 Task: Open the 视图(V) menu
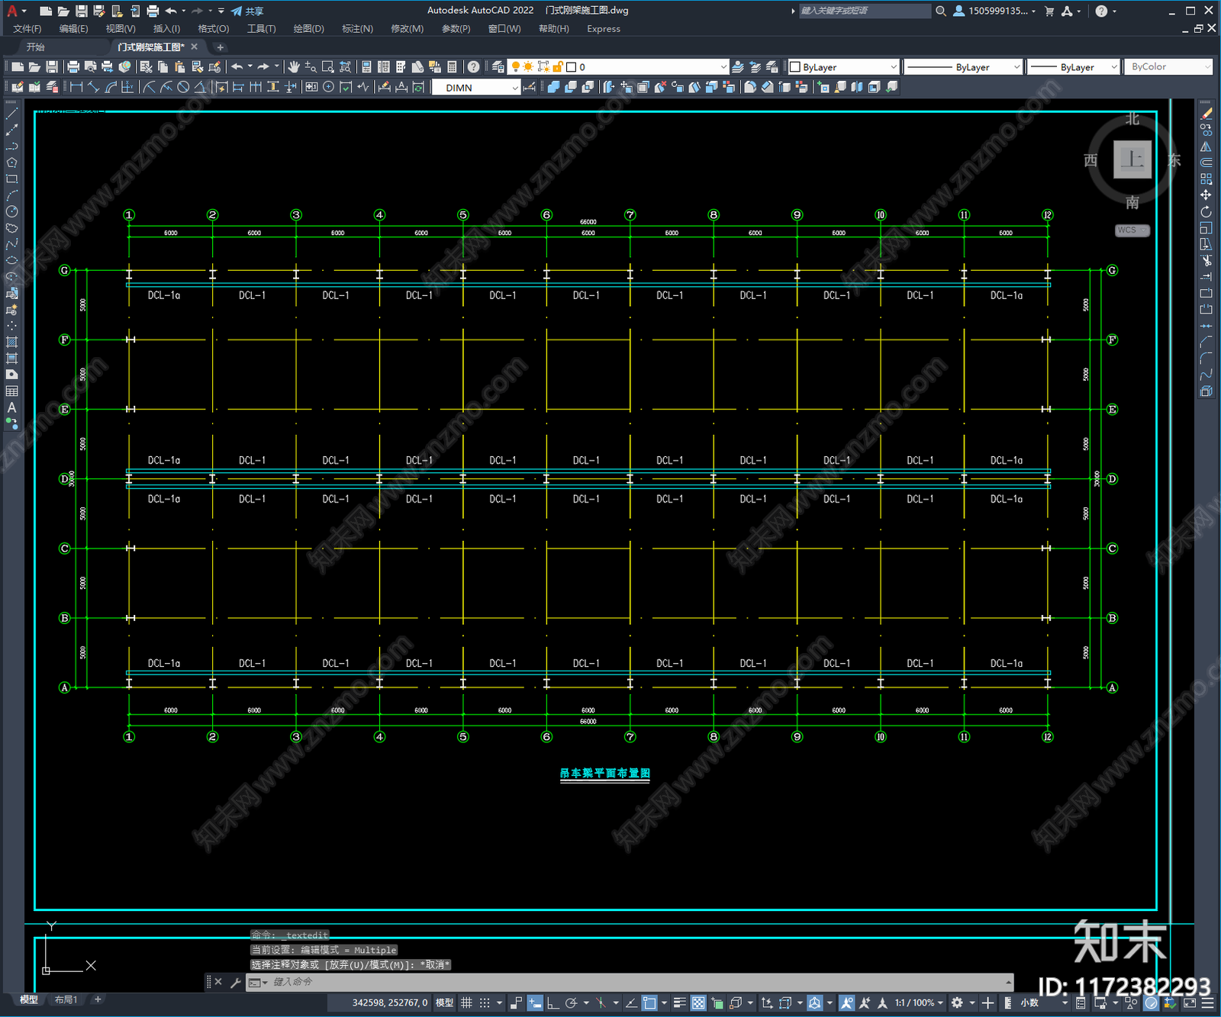click(x=121, y=29)
